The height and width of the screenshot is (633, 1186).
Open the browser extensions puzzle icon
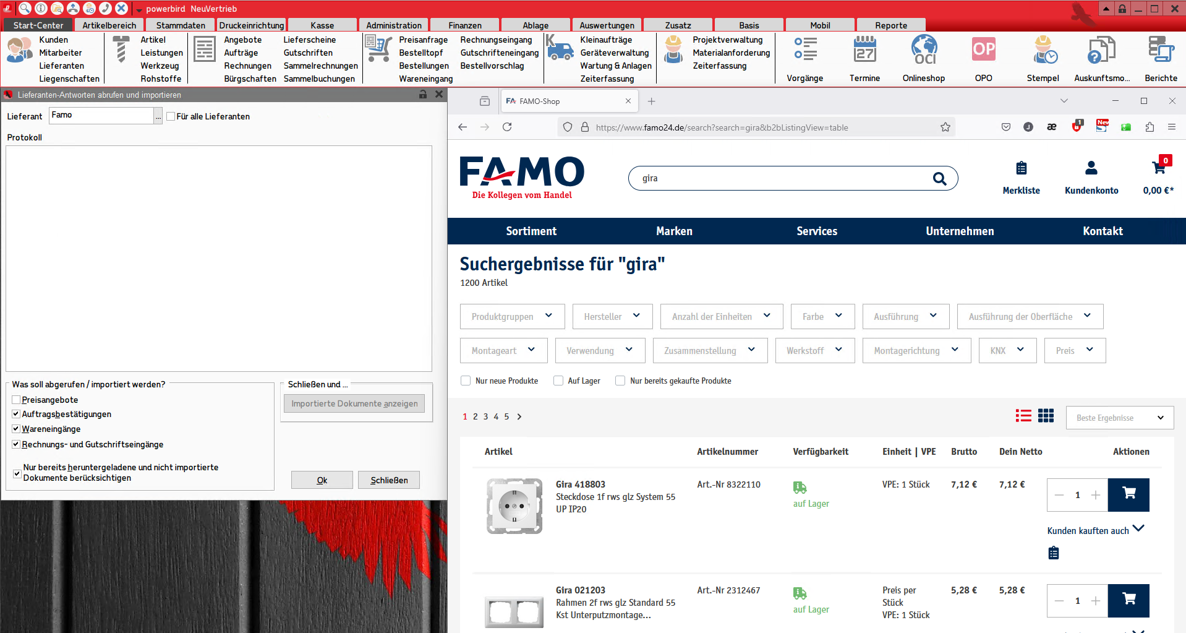[1150, 127]
